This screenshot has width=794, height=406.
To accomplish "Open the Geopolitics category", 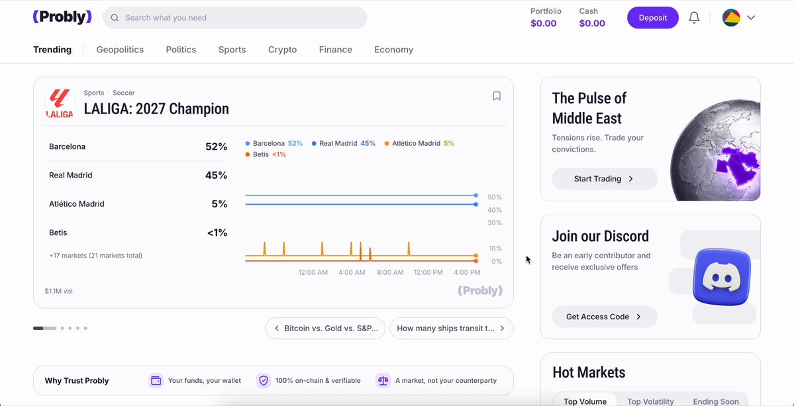I will click(x=120, y=50).
